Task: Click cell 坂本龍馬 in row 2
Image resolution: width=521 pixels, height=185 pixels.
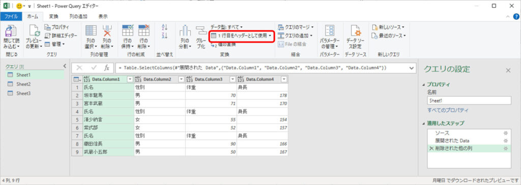Action: [108, 95]
